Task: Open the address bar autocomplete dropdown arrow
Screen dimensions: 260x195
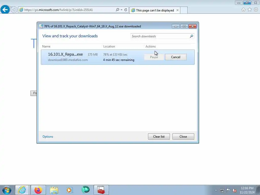Action: (x=122, y=10)
